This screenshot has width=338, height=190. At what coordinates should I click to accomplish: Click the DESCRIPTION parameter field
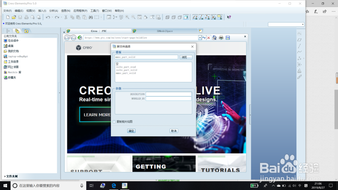169,94
